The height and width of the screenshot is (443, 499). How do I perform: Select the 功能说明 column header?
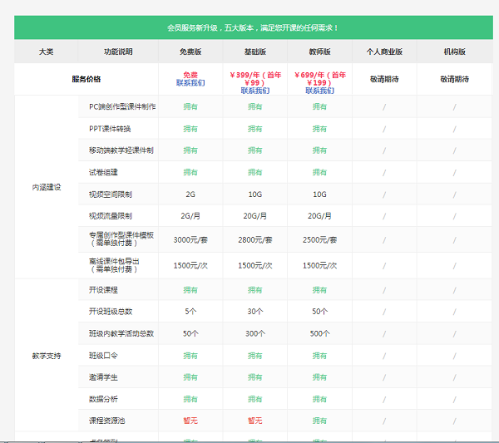coord(118,52)
